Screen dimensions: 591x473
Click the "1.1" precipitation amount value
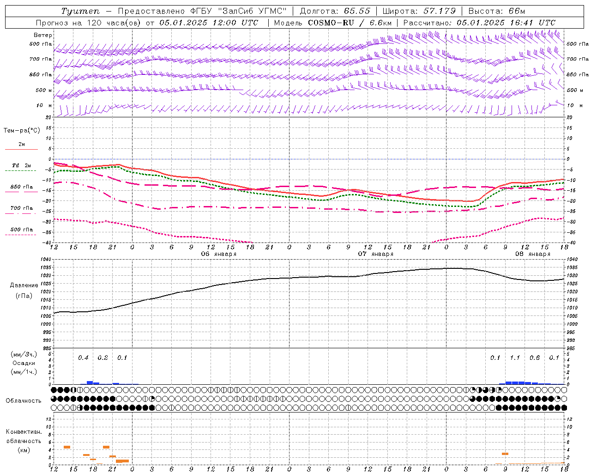515,358
